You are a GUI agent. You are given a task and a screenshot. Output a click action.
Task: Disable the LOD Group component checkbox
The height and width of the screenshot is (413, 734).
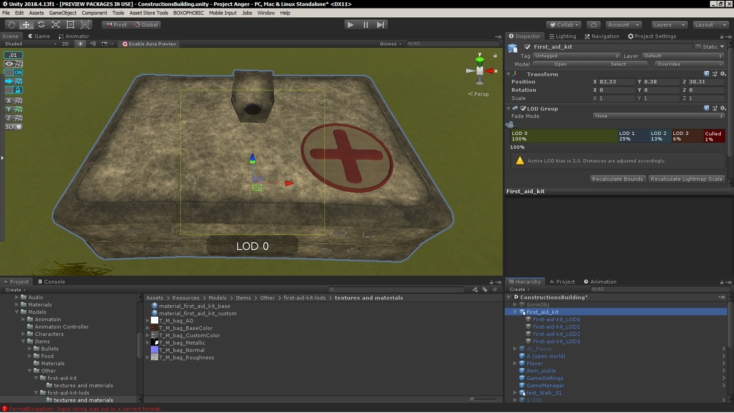tap(523, 108)
